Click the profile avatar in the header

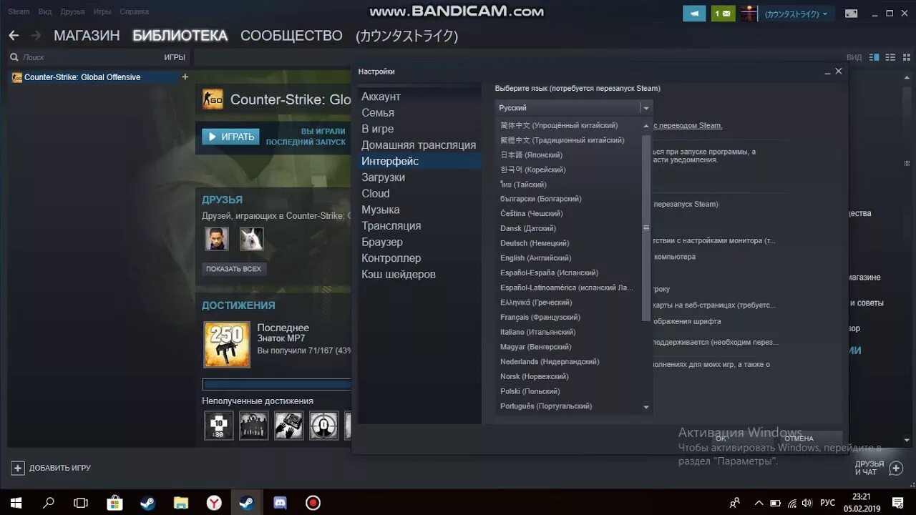coord(749,14)
